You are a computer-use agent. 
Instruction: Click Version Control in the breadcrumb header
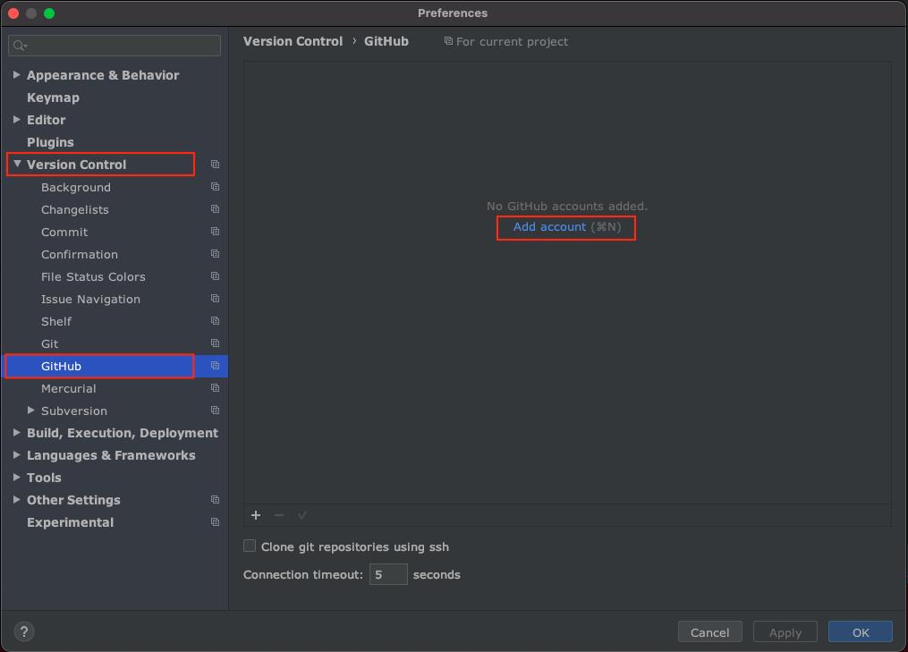pos(293,41)
